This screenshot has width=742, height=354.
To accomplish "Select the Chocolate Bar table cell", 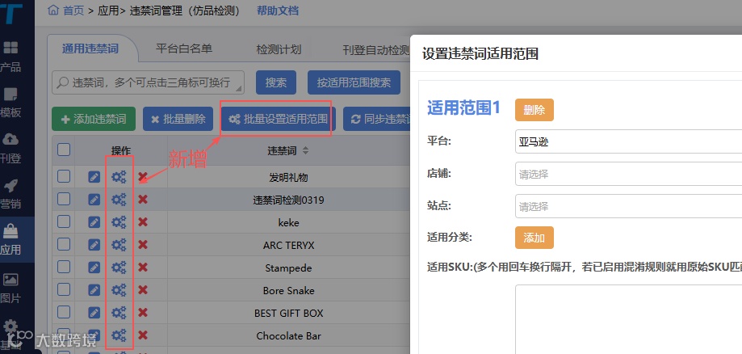I will click(289, 335).
